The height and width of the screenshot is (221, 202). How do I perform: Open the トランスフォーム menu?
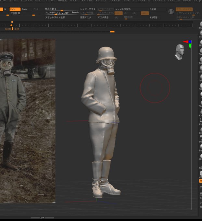(141, 1)
